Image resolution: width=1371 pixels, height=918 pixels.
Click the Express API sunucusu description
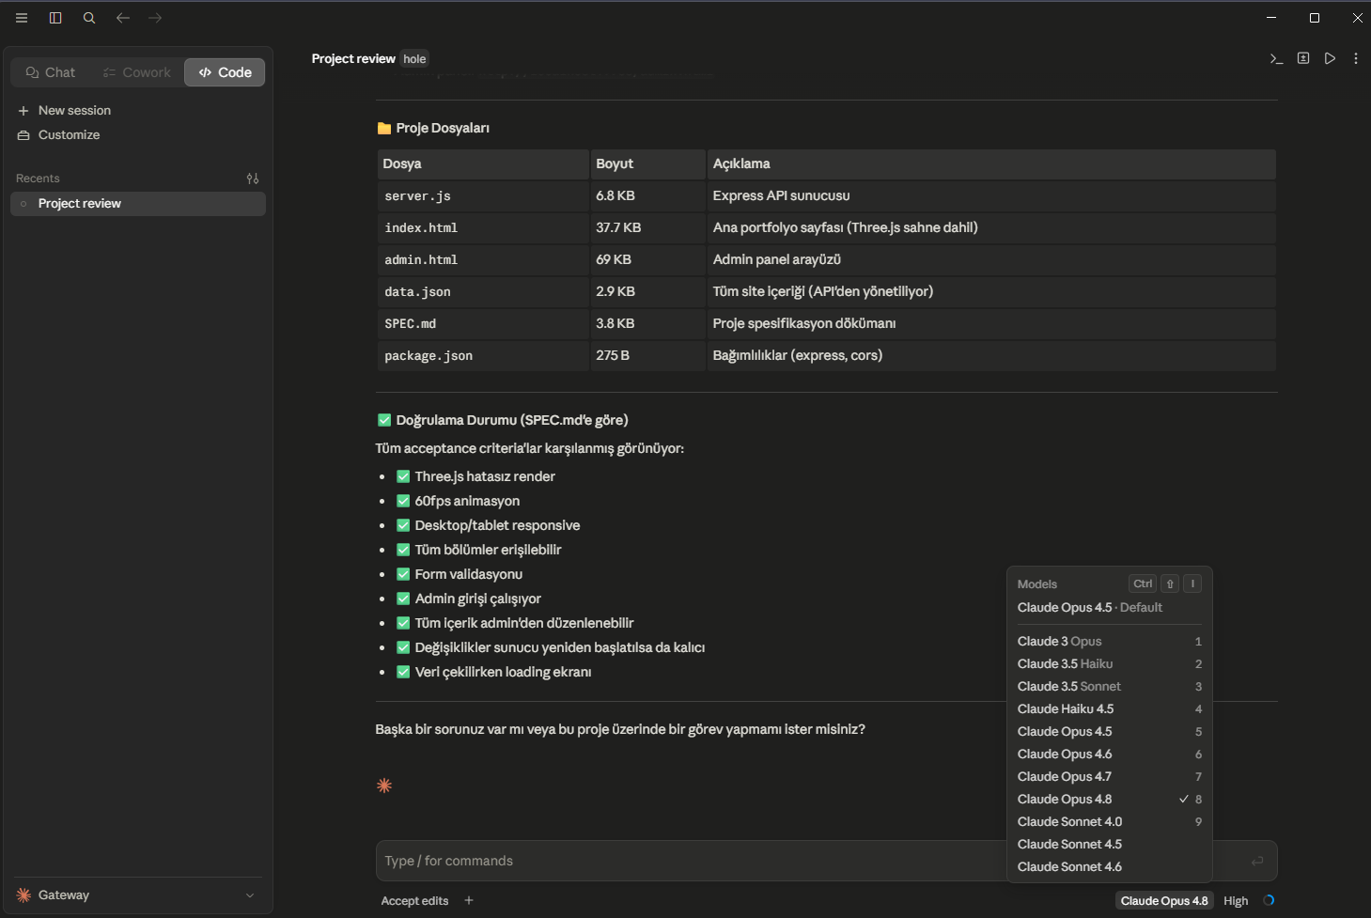[781, 195]
